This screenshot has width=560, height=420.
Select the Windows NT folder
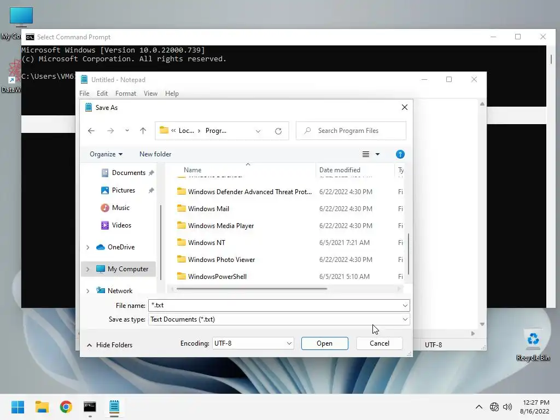pos(206,242)
